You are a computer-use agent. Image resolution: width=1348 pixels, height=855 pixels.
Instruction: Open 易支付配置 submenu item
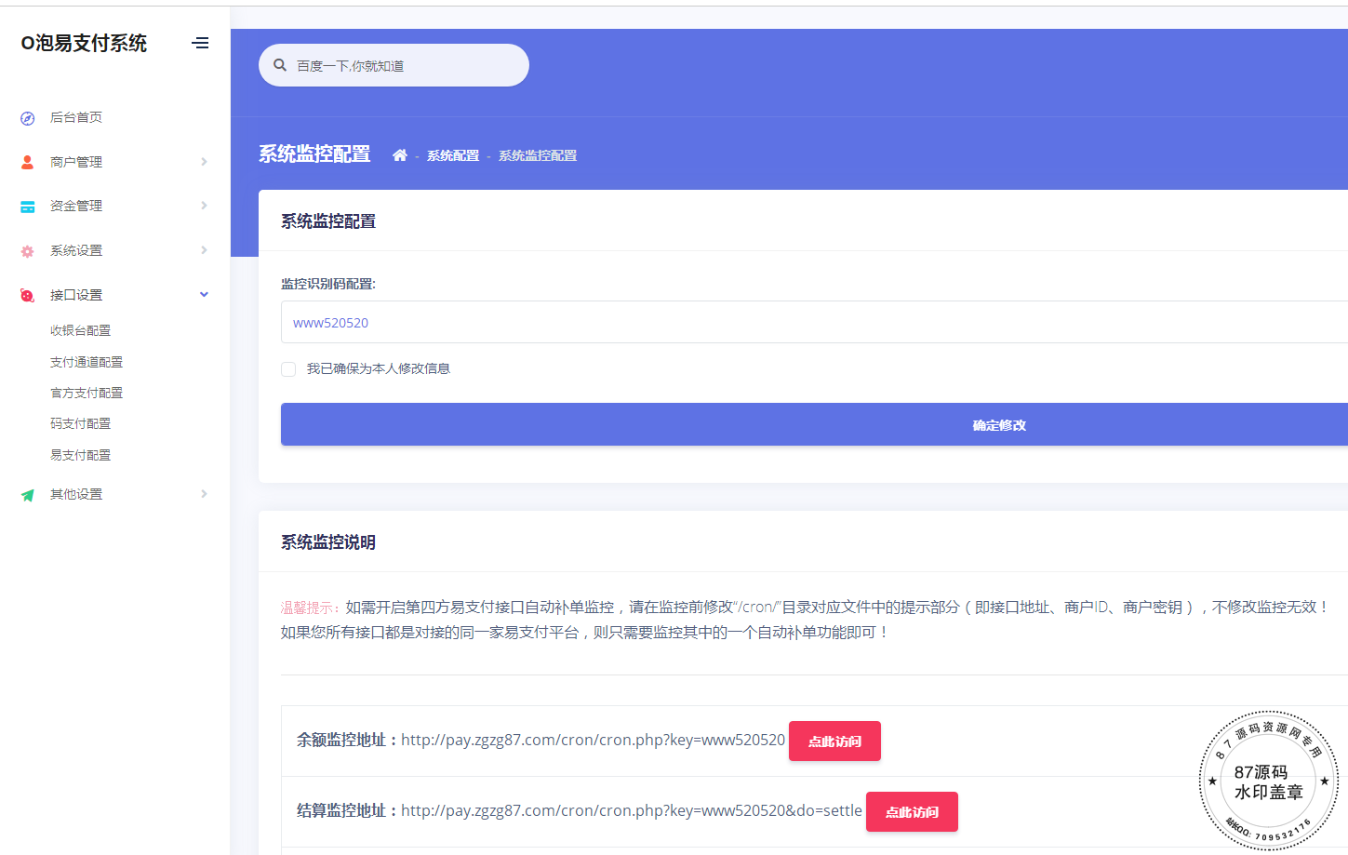point(80,455)
